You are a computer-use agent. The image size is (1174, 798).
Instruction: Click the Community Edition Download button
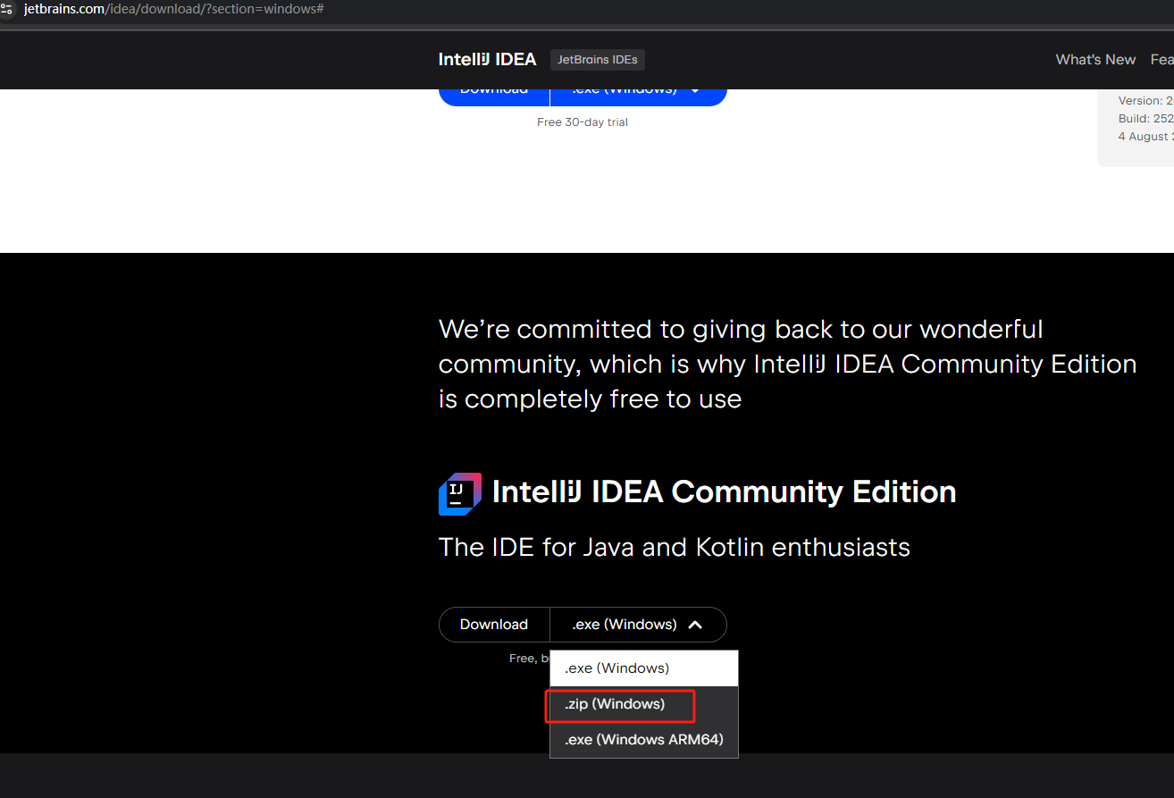(x=494, y=625)
